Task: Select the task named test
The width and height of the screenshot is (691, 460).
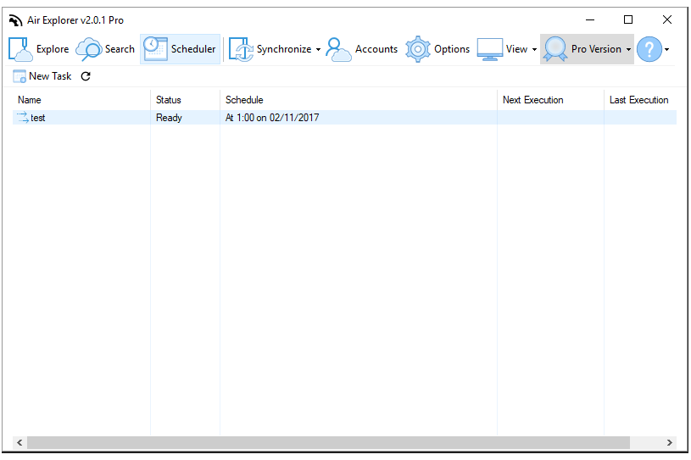Action: pyautogui.click(x=38, y=118)
